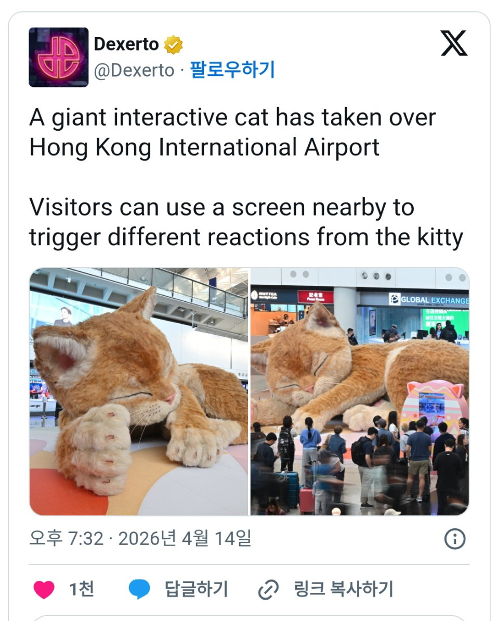Screen dimensions: 497x621
Task: Open the @Dexerto handle
Action: tap(134, 70)
